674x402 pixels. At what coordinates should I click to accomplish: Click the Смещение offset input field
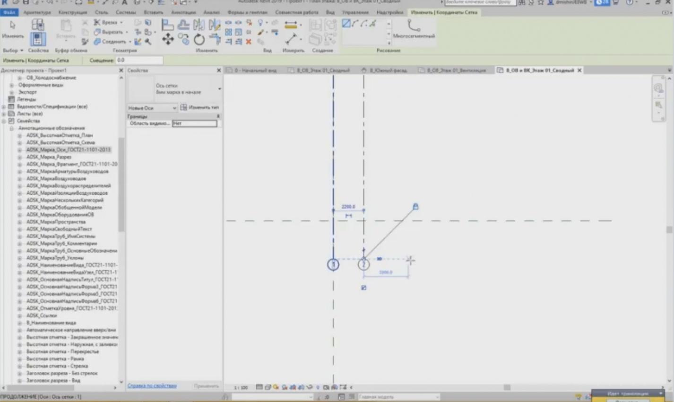point(139,61)
